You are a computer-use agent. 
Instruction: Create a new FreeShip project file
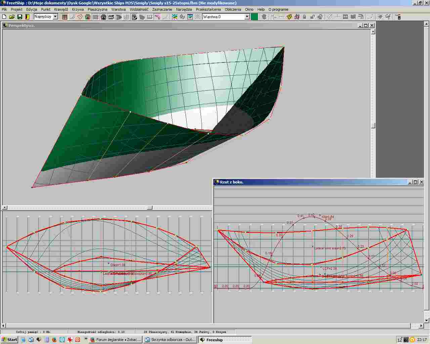4,17
